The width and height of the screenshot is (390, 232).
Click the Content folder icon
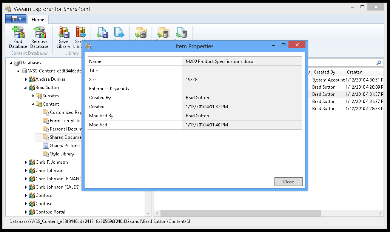[39, 104]
